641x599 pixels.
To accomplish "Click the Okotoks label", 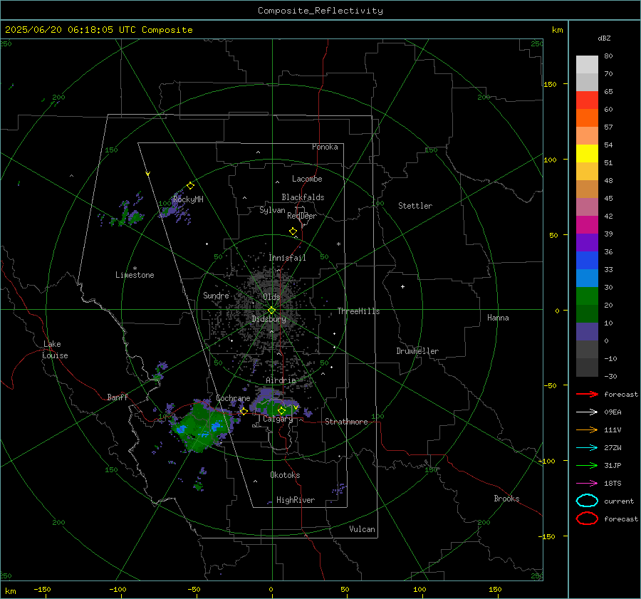I will pyautogui.click(x=285, y=475).
